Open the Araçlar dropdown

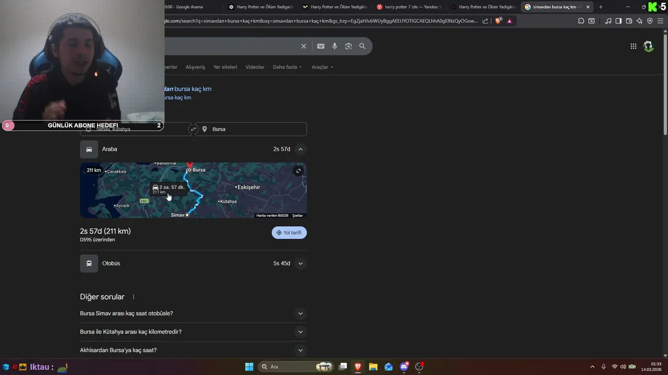tap(322, 67)
